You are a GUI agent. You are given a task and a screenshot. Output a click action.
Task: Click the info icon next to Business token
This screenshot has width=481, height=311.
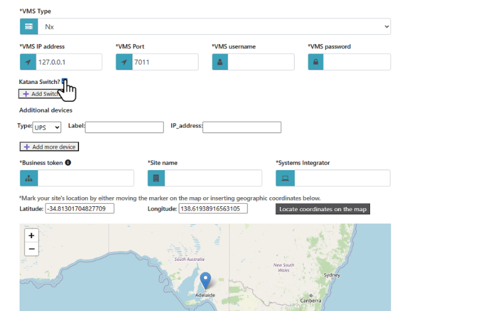68,163
